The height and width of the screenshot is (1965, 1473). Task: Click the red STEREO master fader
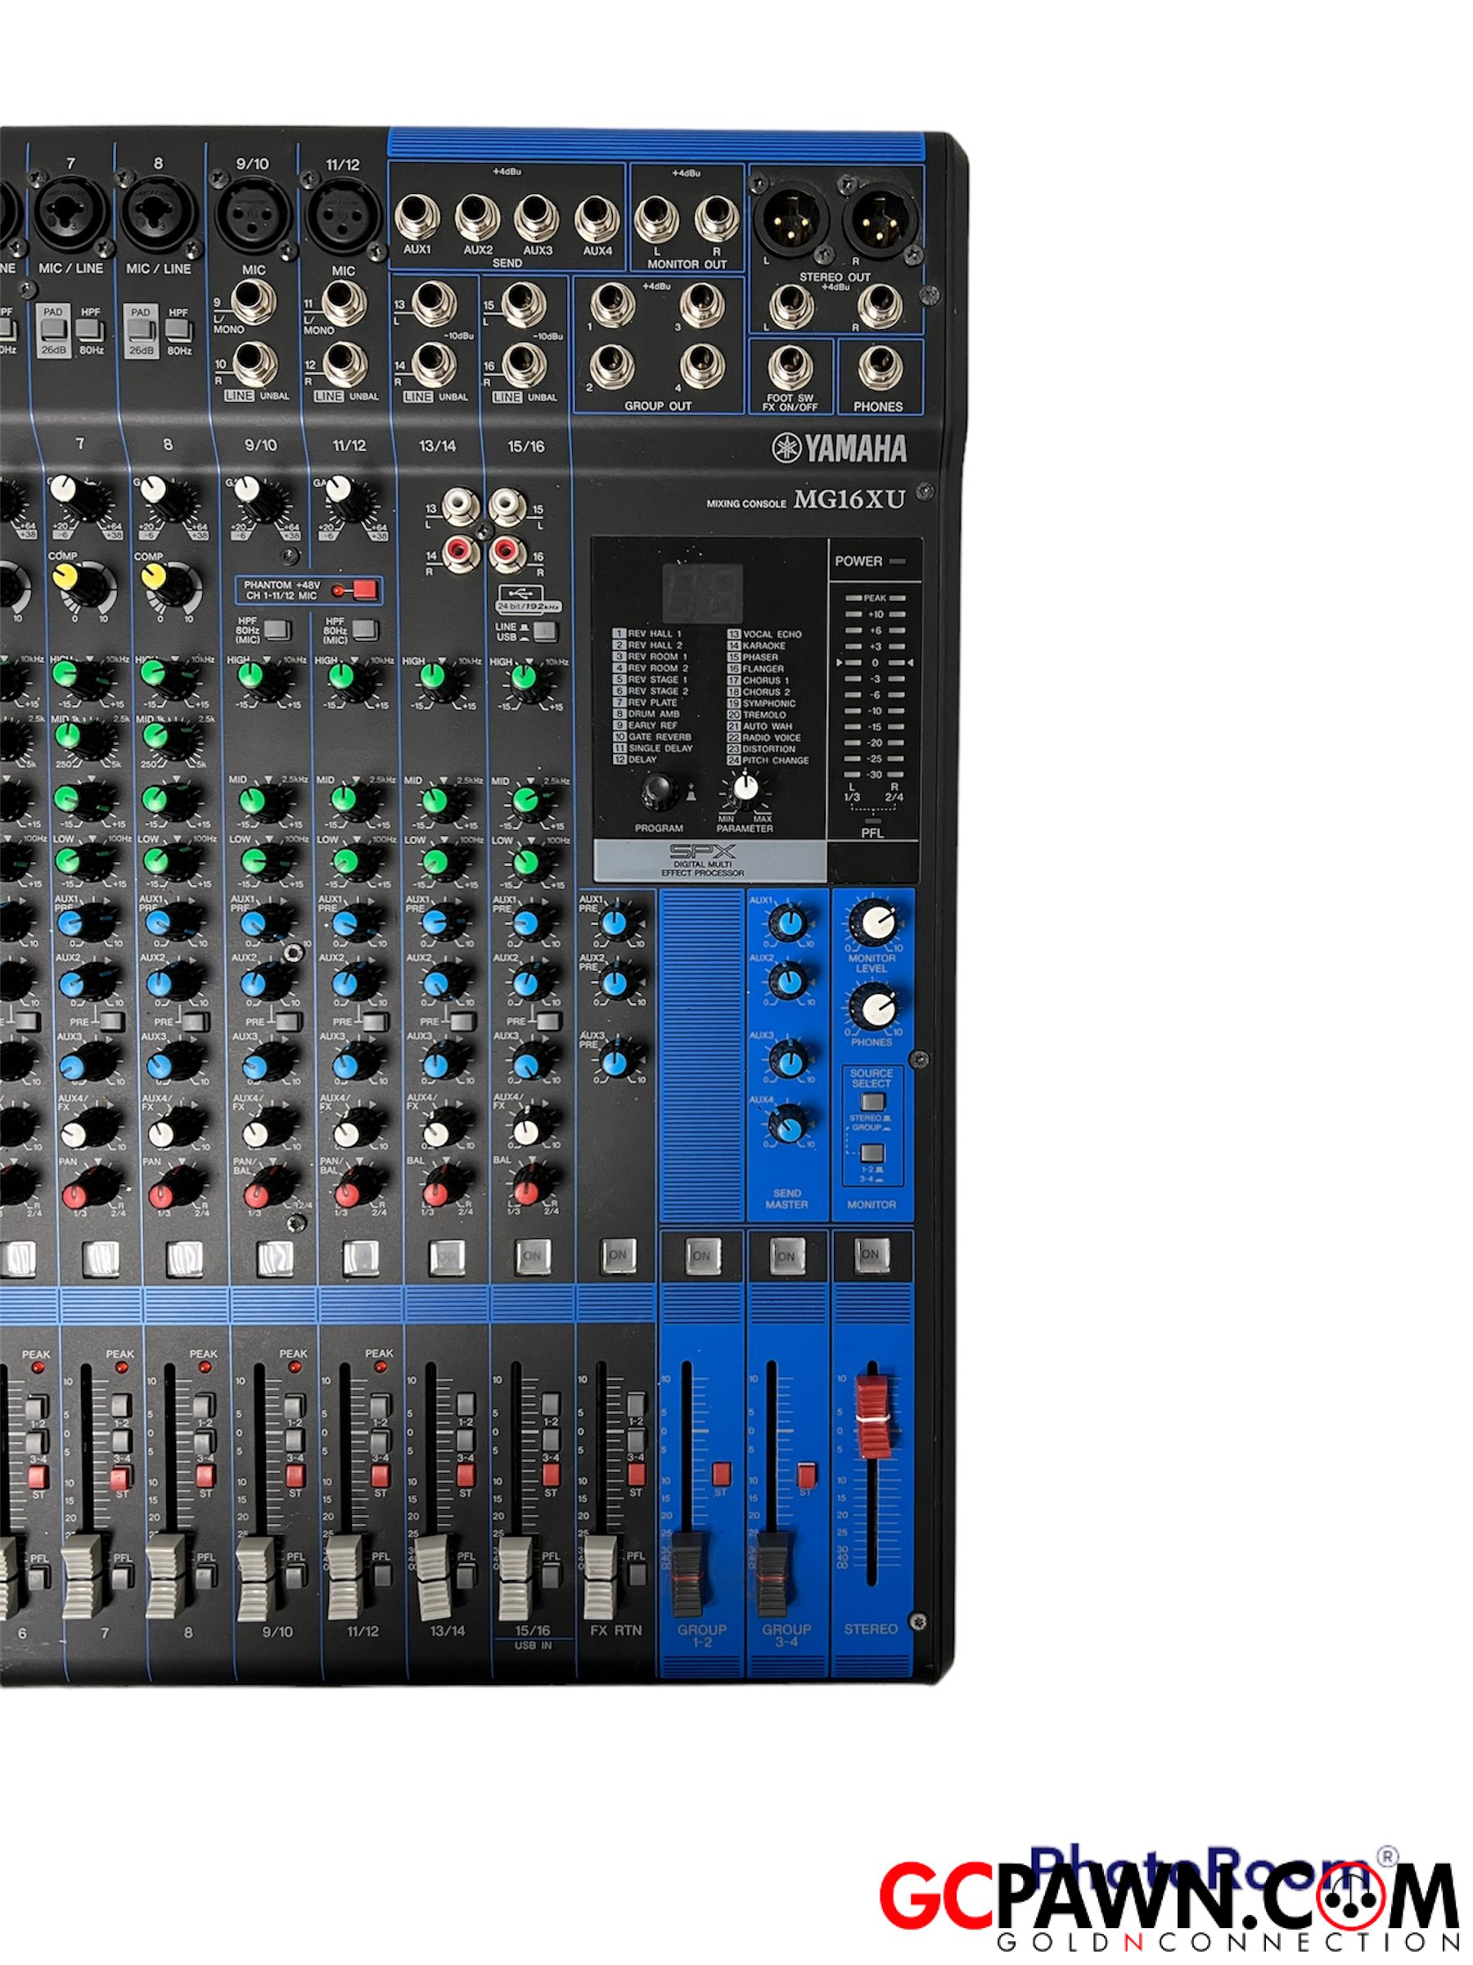(873, 1416)
